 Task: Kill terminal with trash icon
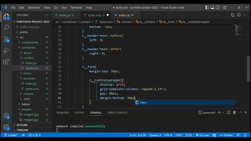tap(235, 112)
